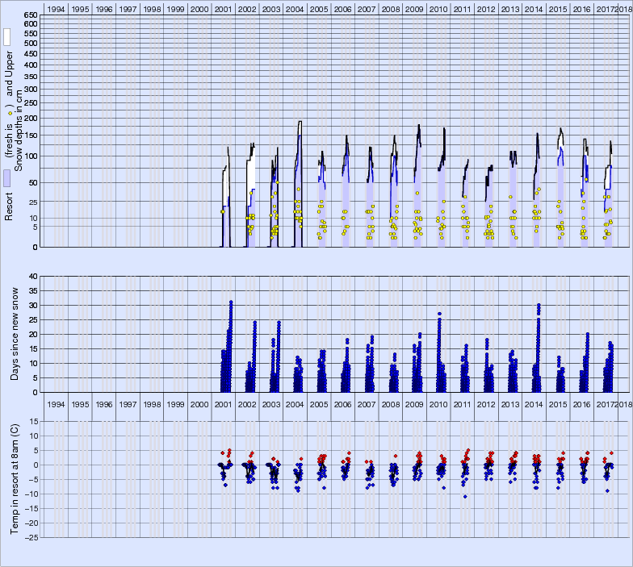Select 2001 in the top year axis
Viewport: 633px width, 567px height.
[x=223, y=8]
